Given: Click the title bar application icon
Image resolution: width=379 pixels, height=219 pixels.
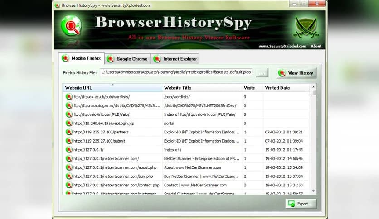Looking at the screenshot, I should click(x=57, y=5).
